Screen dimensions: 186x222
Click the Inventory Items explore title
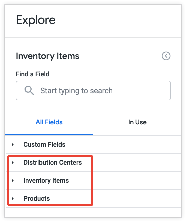(47, 56)
